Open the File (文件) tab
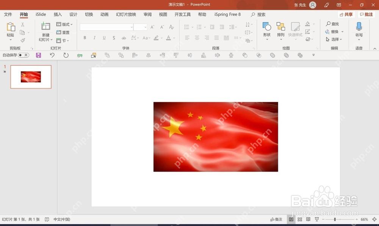Screen dimensions: 379x226 (x=8, y=14)
